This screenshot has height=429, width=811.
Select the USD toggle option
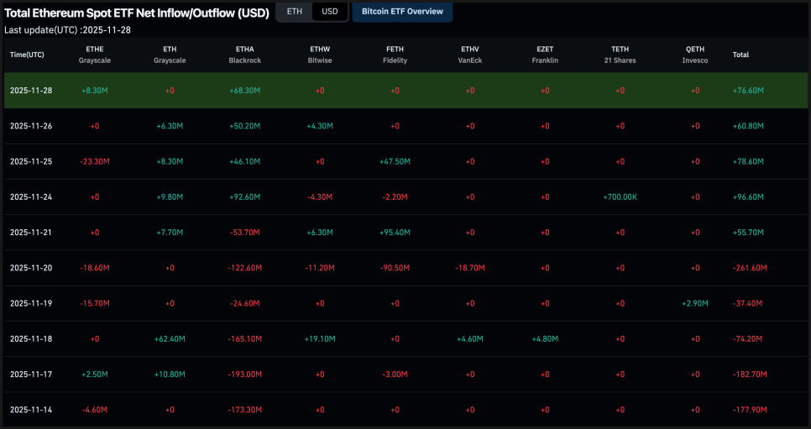pyautogui.click(x=329, y=12)
